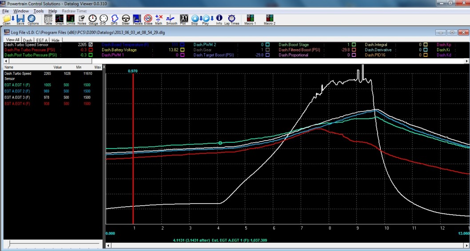This screenshot has width=470, height=251.
Task: Open the Tools menu
Action: coord(39,11)
